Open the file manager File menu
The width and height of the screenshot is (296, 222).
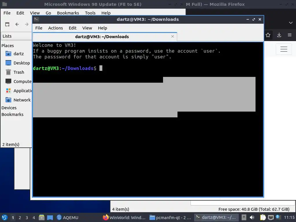click(x=7, y=13)
